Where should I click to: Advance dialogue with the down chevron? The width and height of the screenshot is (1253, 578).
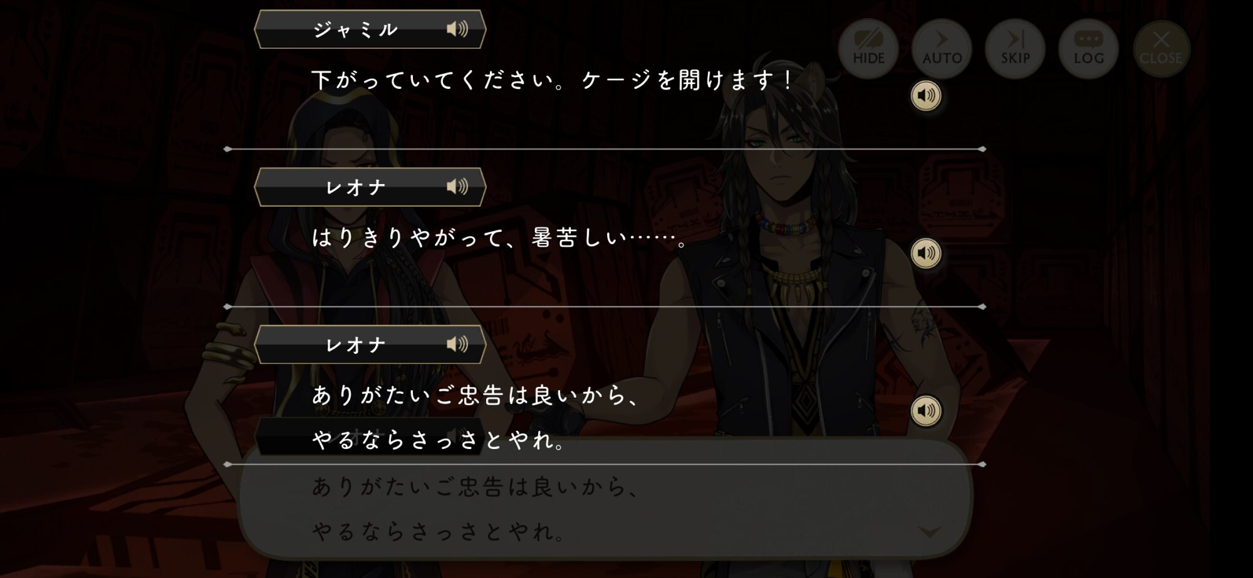point(929,532)
